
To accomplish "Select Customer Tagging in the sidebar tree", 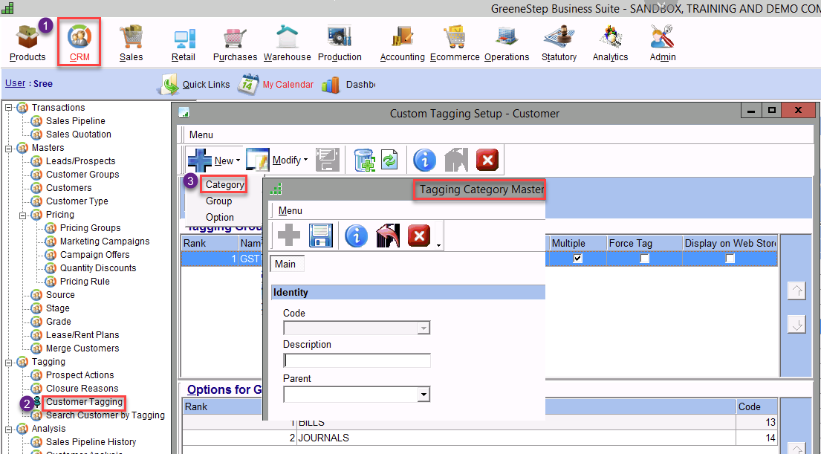I will [84, 402].
